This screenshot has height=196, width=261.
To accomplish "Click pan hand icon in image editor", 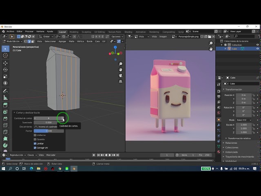I will point(211,49).
